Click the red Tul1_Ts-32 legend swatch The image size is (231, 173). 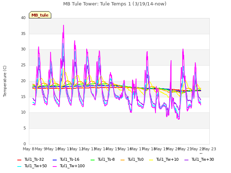19,160
